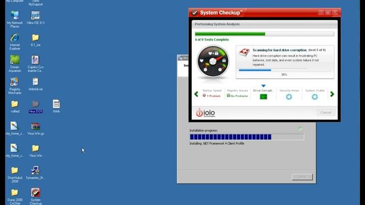Click the System Clutter pending spinner
365x205 pixels.
315,97
